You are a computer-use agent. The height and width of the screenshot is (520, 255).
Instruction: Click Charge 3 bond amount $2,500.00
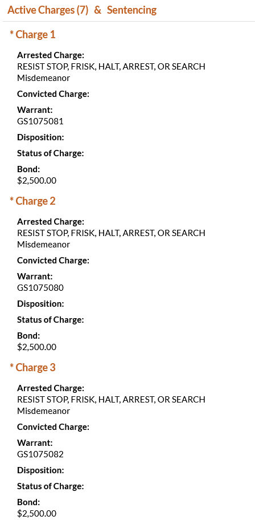click(37, 514)
